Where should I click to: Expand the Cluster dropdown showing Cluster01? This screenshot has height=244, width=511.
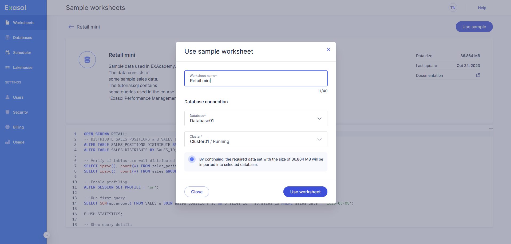tap(319, 139)
